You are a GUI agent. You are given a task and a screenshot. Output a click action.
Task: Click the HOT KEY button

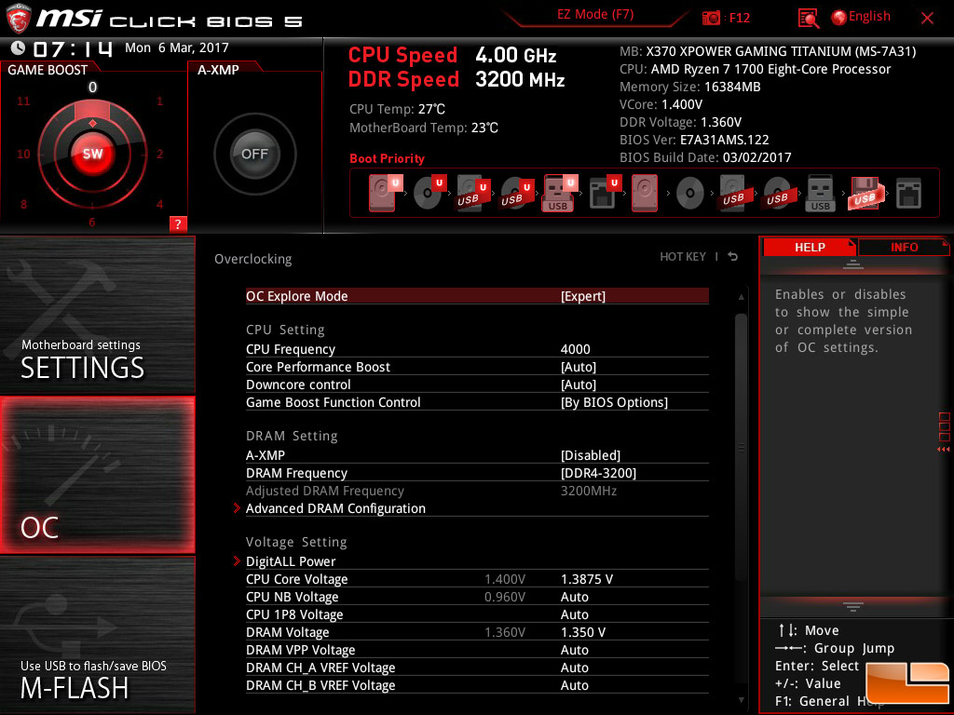[x=683, y=257]
